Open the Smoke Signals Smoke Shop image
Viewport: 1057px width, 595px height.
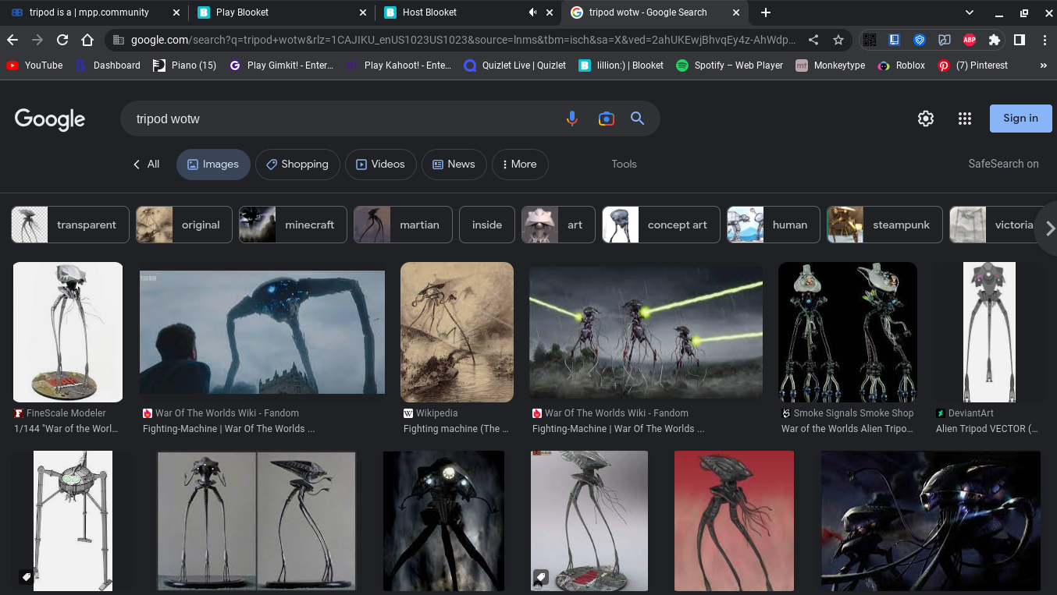(848, 332)
